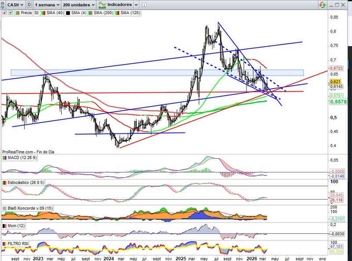Open the CASH symbol dropdown
This screenshot has width=352, height=261.
[x=15, y=5]
